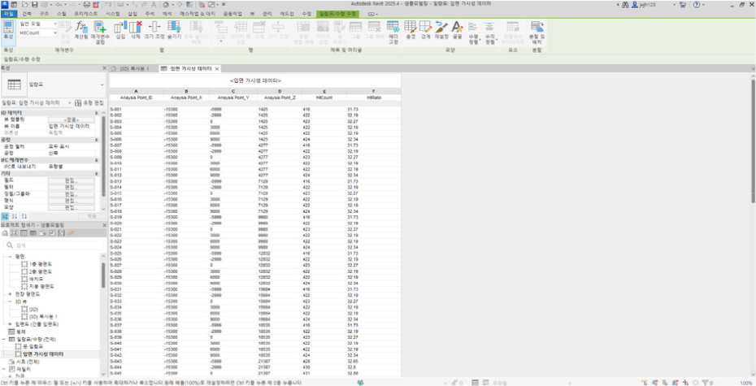The width and height of the screenshot is (756, 386).
Task: Click the Font (글꼴) icon
Action: pyautogui.click(x=457, y=30)
